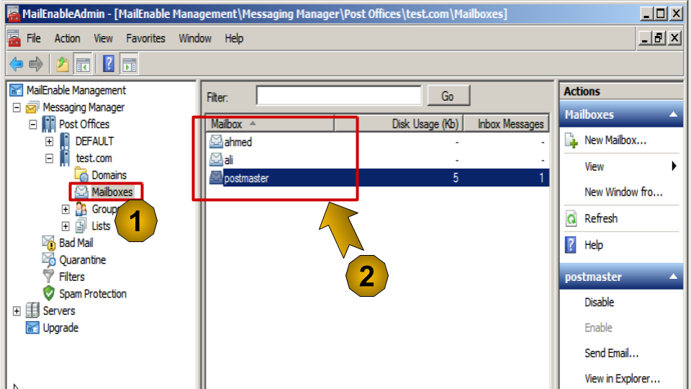Collapse the test.com tree node

click(50, 158)
